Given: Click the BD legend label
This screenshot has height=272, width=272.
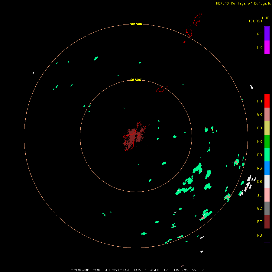Looking at the screenshot, I should click(259, 128).
